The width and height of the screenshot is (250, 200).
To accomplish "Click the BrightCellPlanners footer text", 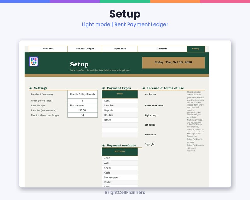I will point(125,192).
